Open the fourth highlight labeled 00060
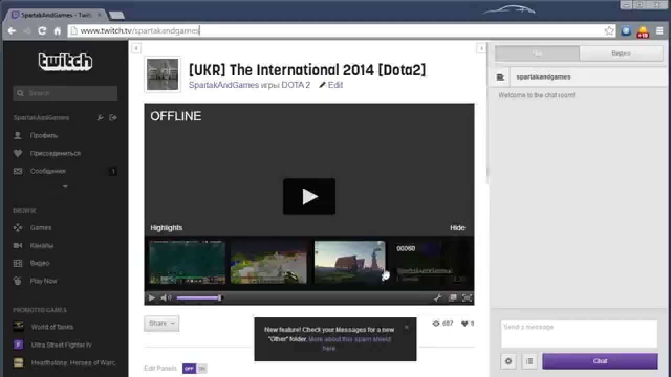 point(431,262)
